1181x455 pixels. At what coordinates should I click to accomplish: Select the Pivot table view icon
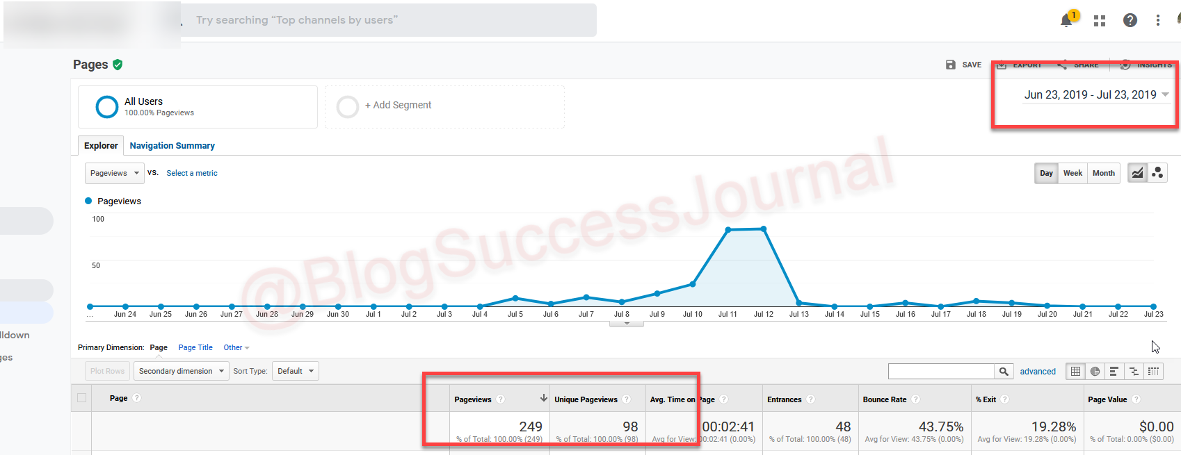1153,372
